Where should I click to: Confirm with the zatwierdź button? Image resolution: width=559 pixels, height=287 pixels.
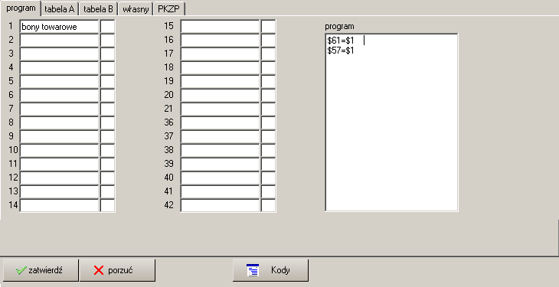tap(41, 270)
